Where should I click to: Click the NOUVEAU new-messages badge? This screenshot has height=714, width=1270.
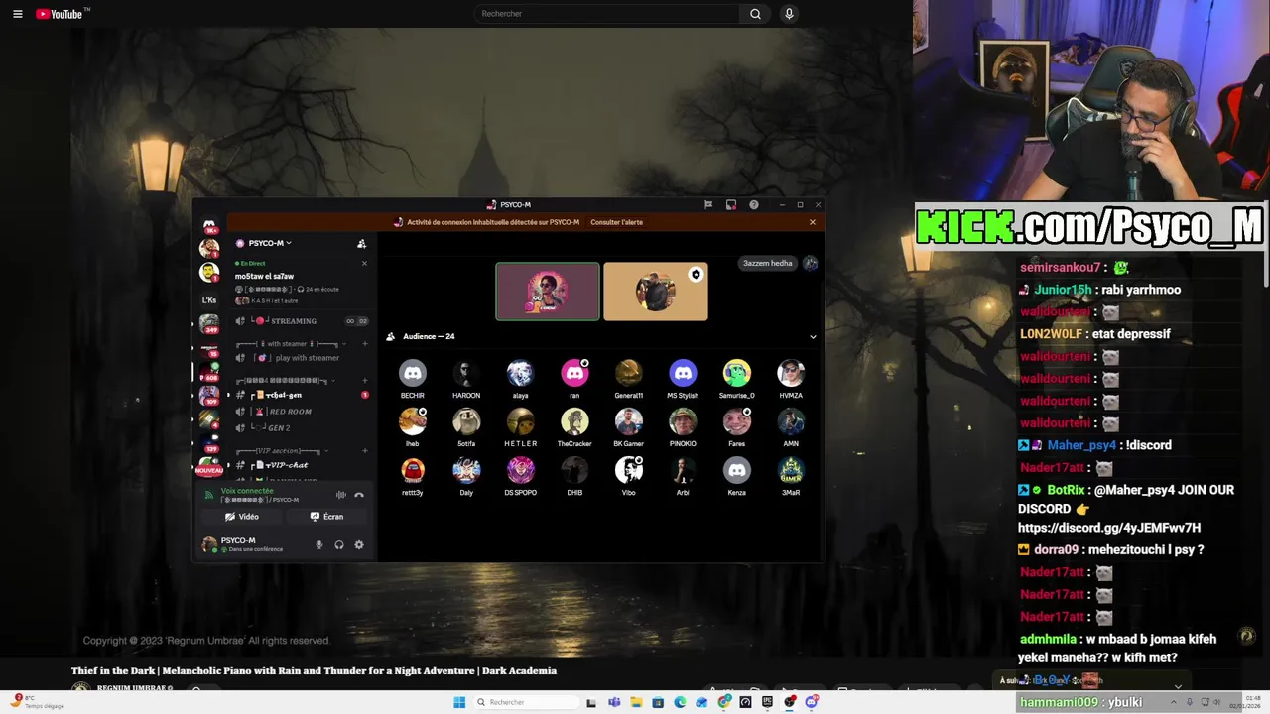pos(209,471)
